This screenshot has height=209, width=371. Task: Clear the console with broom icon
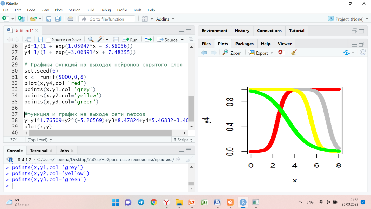coord(190,159)
